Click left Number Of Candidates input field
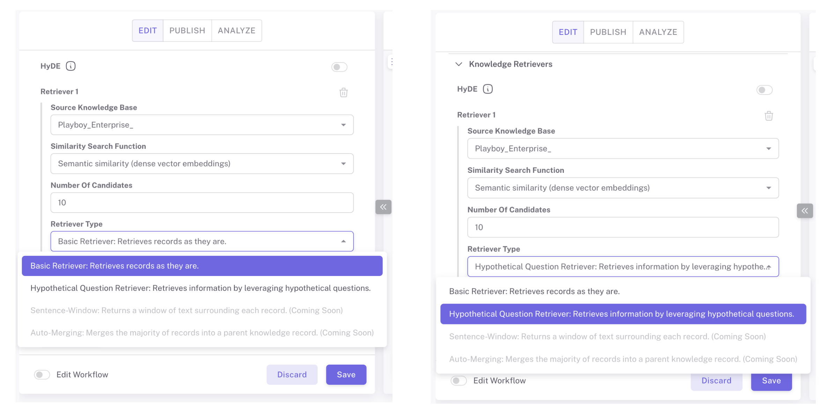Screen dimensions: 828x412 [202, 203]
